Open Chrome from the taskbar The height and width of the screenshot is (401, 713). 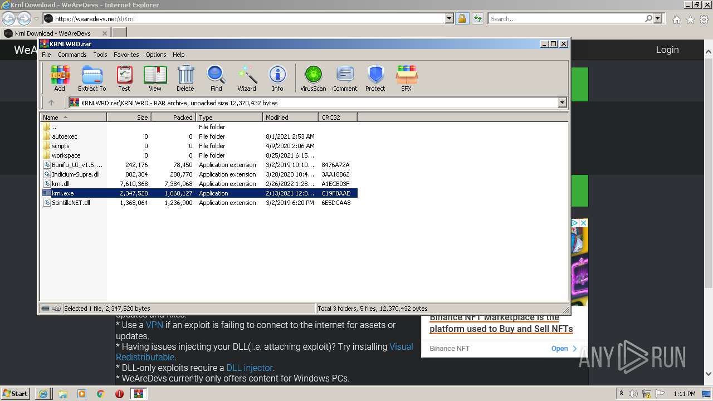point(100,394)
